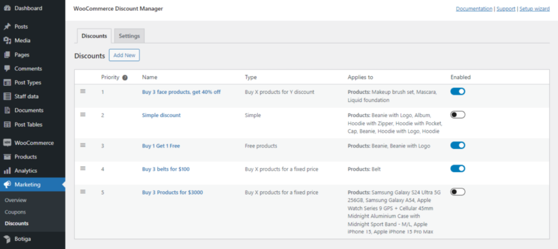Click 'Buy X products for Y discount' type cell
The height and width of the screenshot is (249, 558).
(280, 92)
